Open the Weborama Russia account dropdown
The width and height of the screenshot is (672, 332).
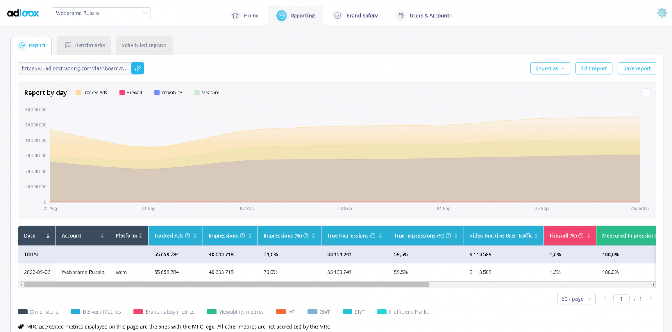click(101, 13)
